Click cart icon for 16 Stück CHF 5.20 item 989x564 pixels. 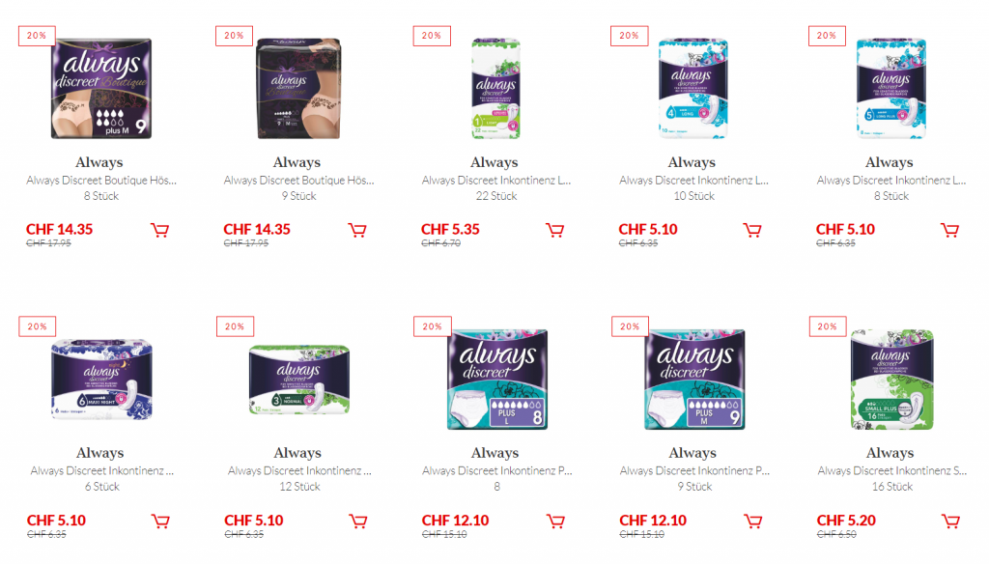[950, 522]
